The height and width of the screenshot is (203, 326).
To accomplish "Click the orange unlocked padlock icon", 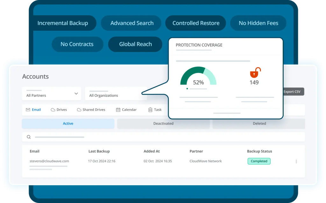I will 255,73.
